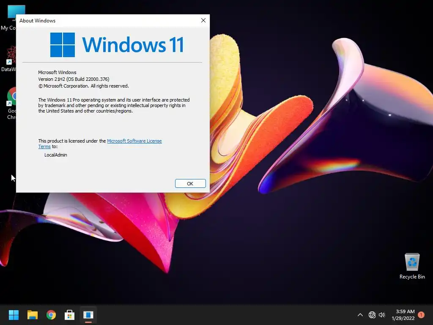Open the volume speaker tray icon
This screenshot has width=433, height=325.
pyautogui.click(x=382, y=315)
